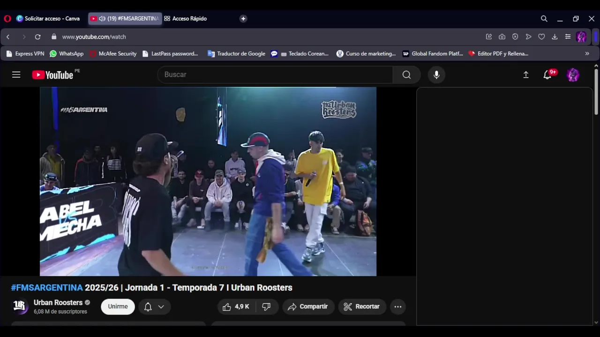Image resolution: width=600 pixels, height=337 pixels.
Task: Open Opera tab search
Action: 544,19
